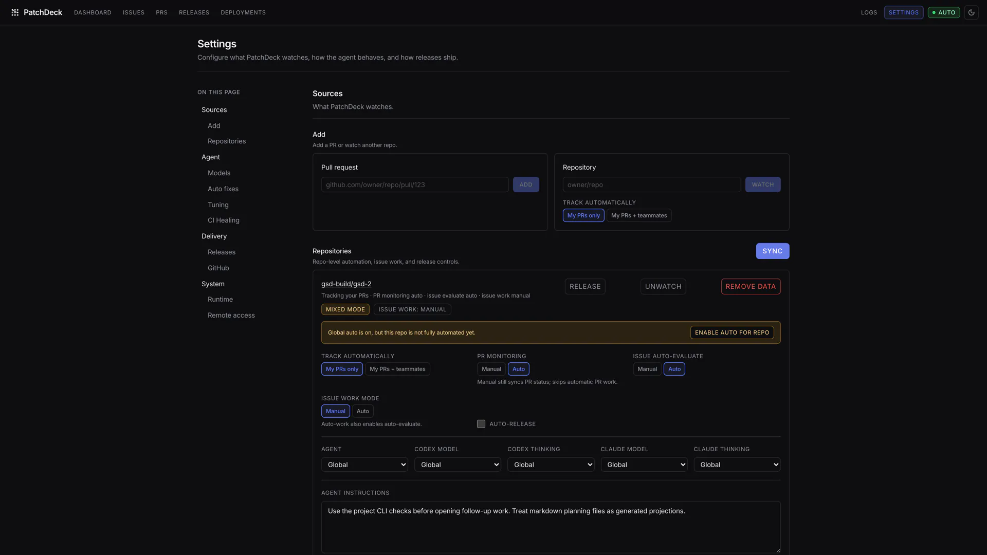Jump to Models in page outline
The width and height of the screenshot is (987, 555).
[219, 173]
